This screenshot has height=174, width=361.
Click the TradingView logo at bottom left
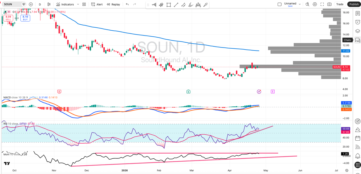click(6, 164)
